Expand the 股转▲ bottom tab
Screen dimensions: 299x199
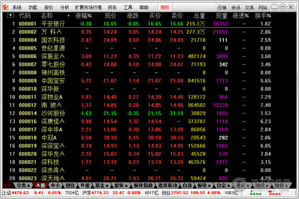pyautogui.click(x=121, y=185)
